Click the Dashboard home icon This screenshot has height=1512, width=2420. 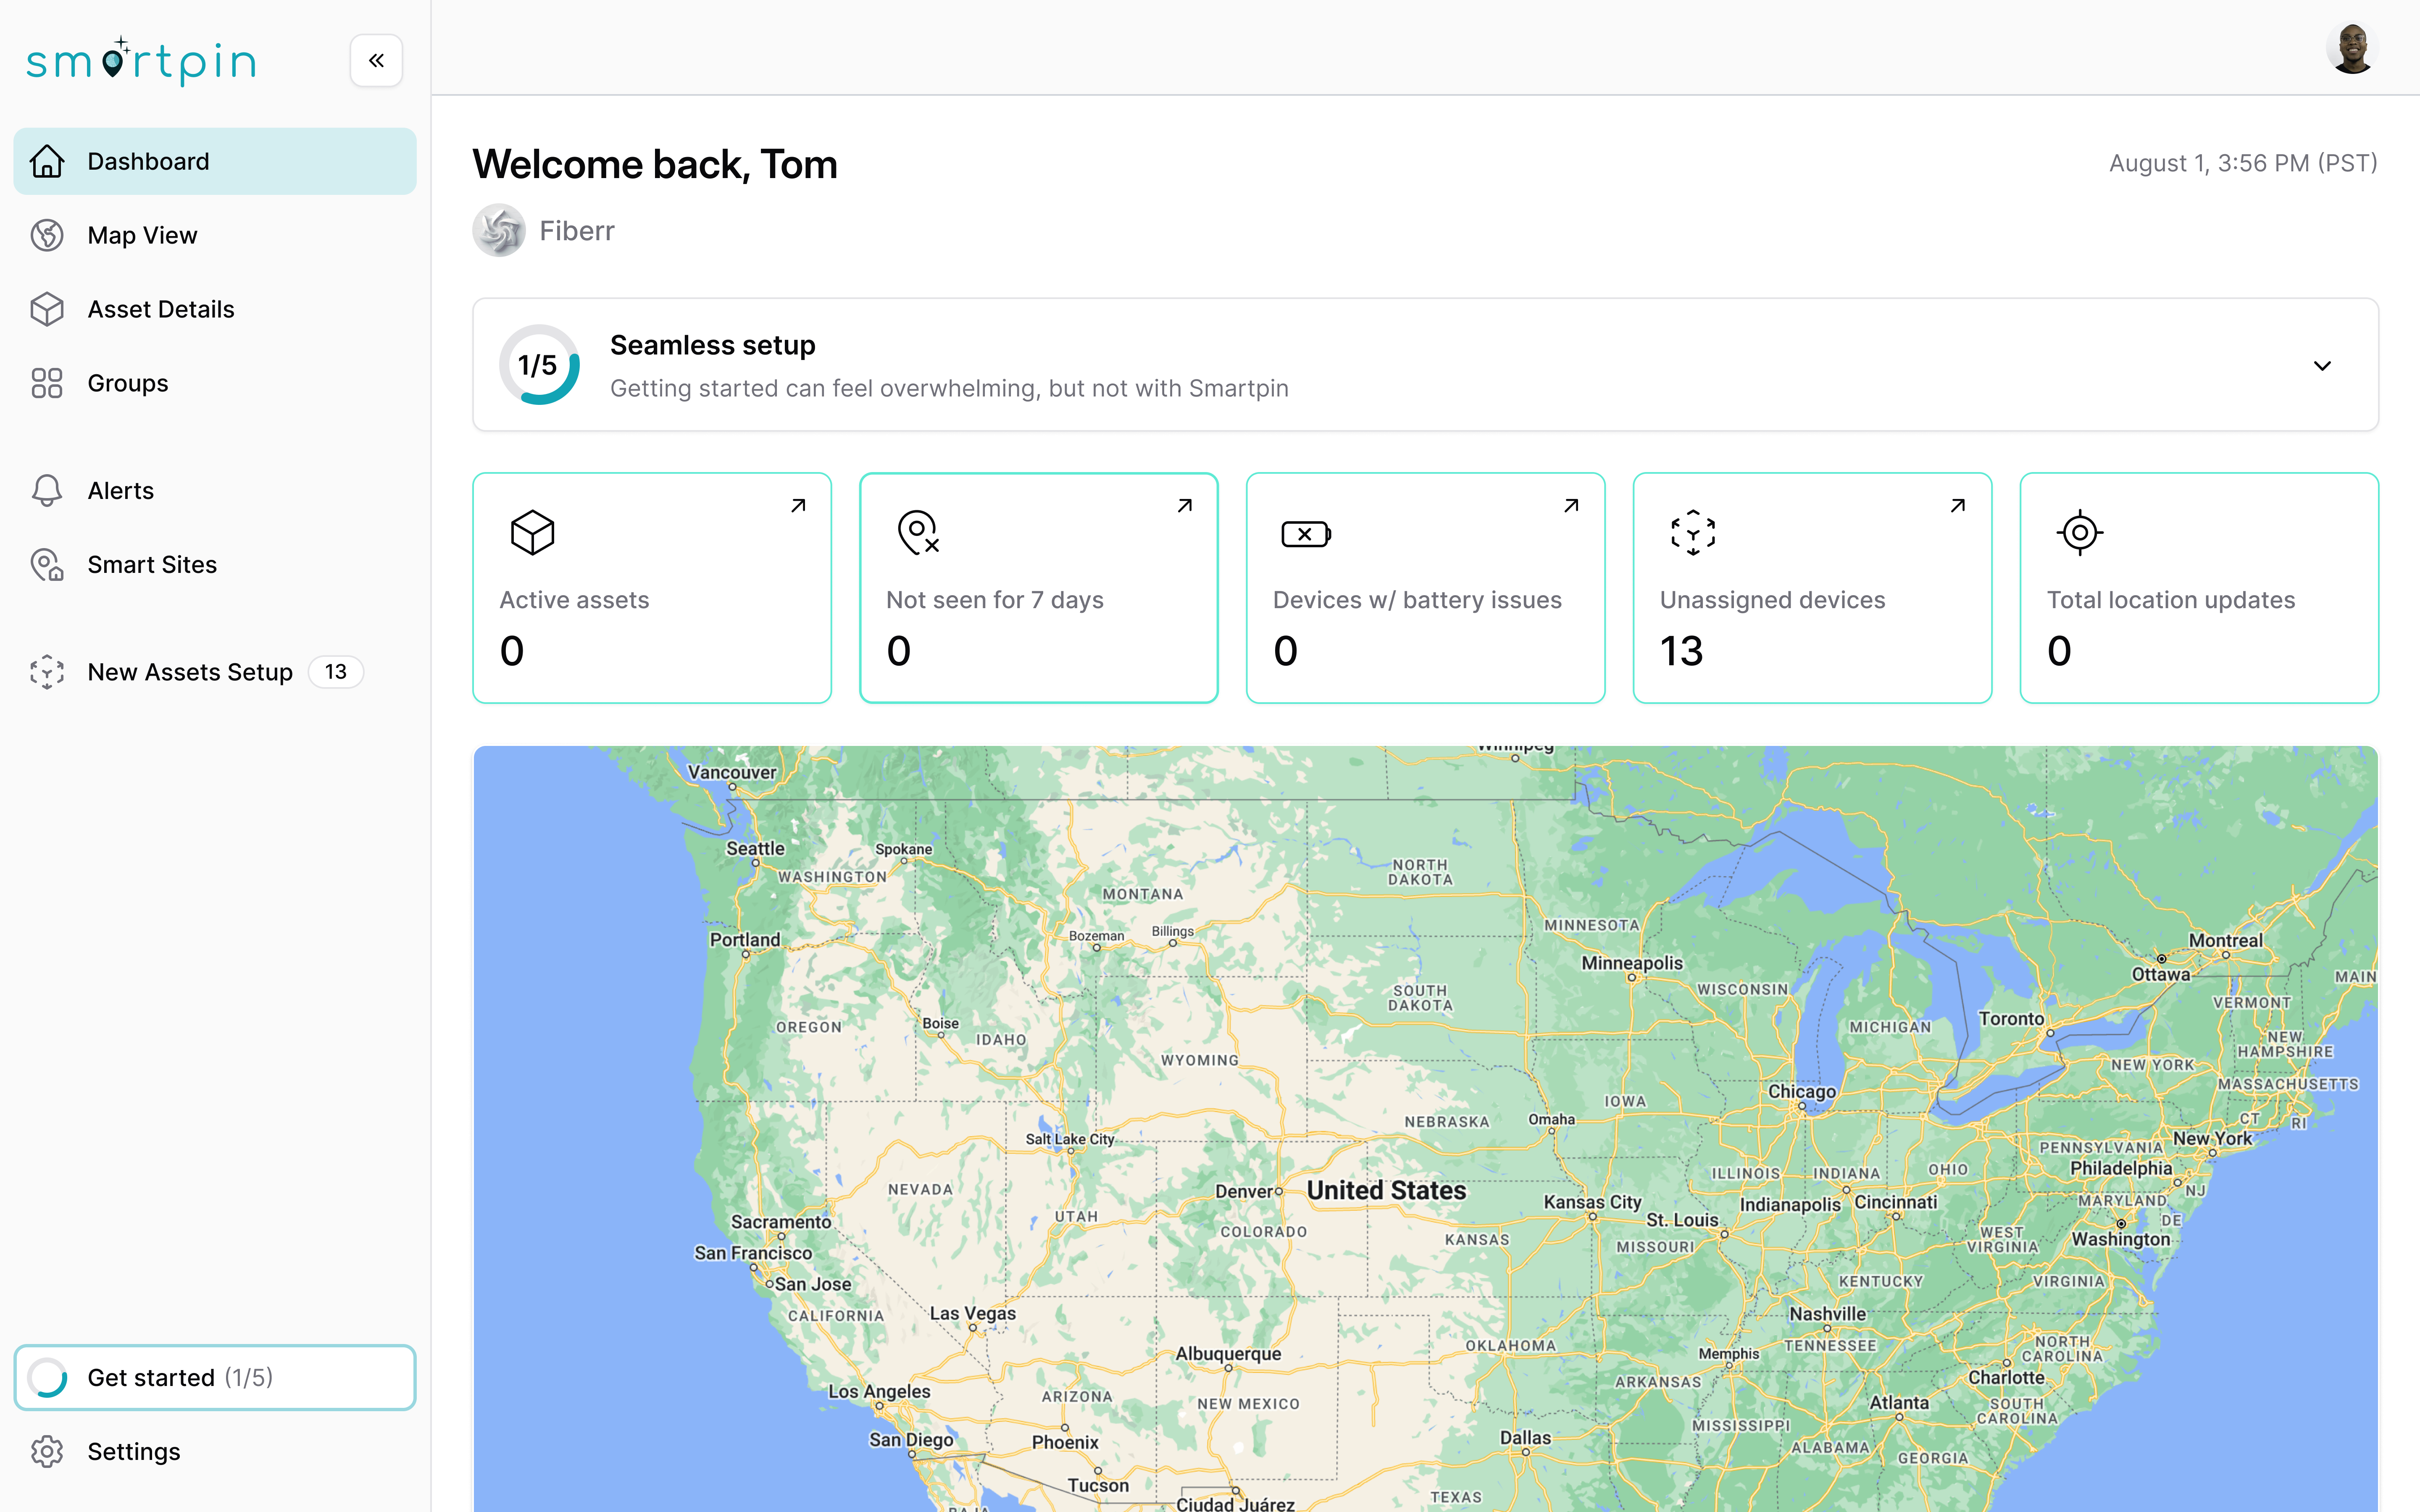tap(47, 161)
